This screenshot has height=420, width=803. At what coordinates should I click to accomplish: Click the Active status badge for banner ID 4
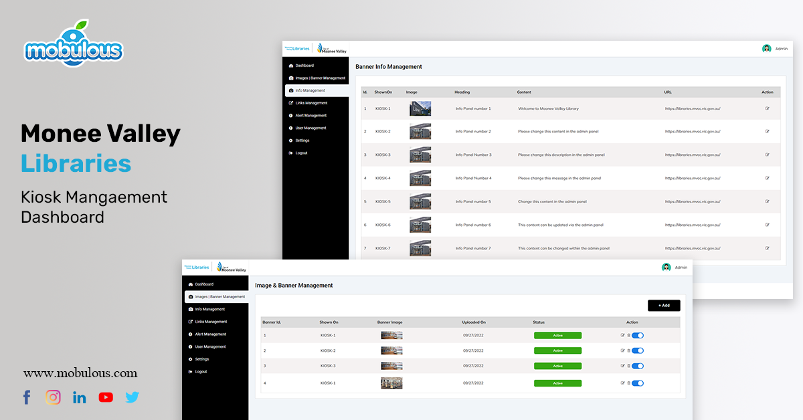[x=557, y=383]
